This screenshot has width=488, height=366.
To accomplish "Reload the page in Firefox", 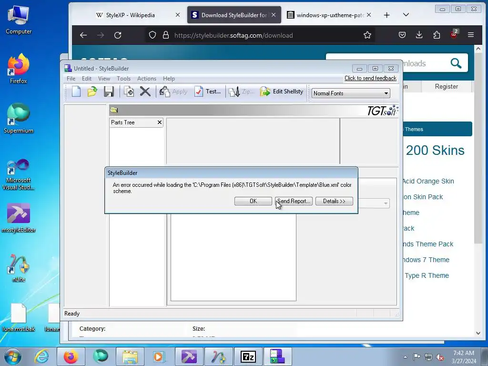I will point(118,35).
